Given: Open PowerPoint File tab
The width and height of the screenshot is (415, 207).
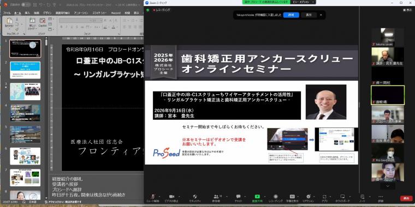Looking at the screenshot, I should [7, 13].
